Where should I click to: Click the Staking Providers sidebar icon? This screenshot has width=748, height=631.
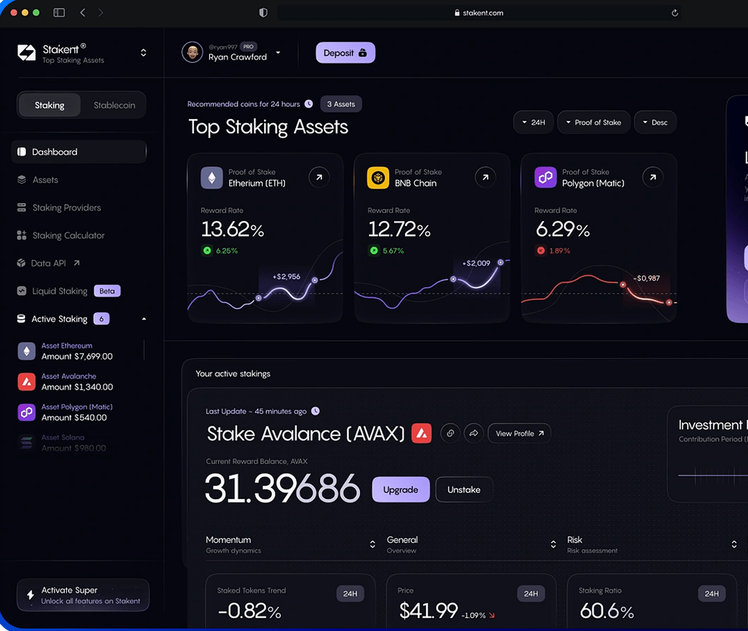(x=22, y=207)
